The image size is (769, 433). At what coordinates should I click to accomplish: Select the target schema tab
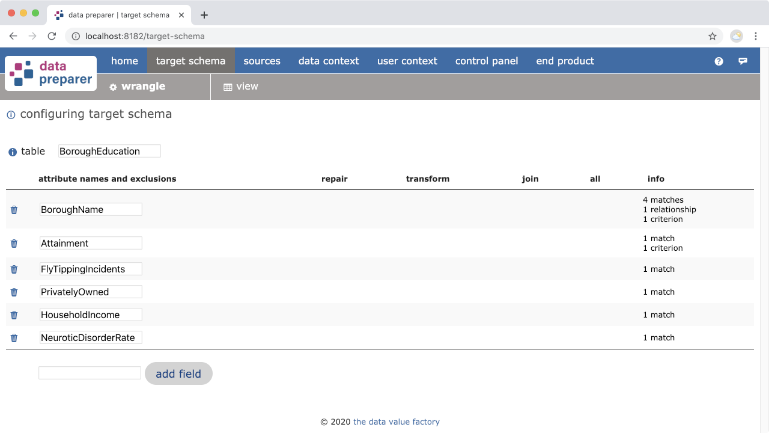(190, 61)
